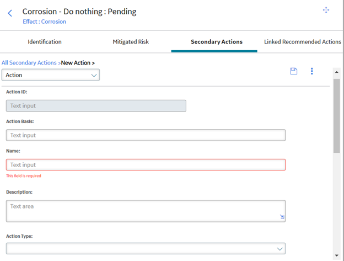The height and width of the screenshot is (261, 344).
Task: Click the scrollbar down arrow
Action: pos(336,255)
